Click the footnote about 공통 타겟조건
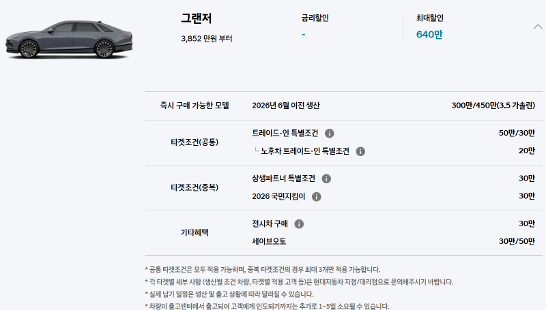This screenshot has width=546, height=310. click(263, 270)
